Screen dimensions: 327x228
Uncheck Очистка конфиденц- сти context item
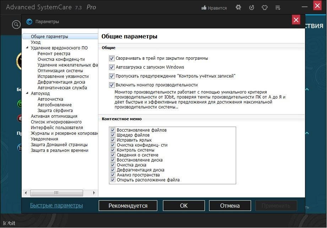point(113,145)
